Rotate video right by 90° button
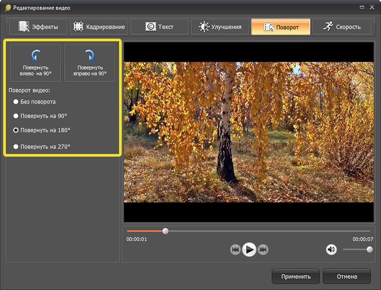Image resolution: width=381 pixels, height=290 pixels. [x=89, y=62]
